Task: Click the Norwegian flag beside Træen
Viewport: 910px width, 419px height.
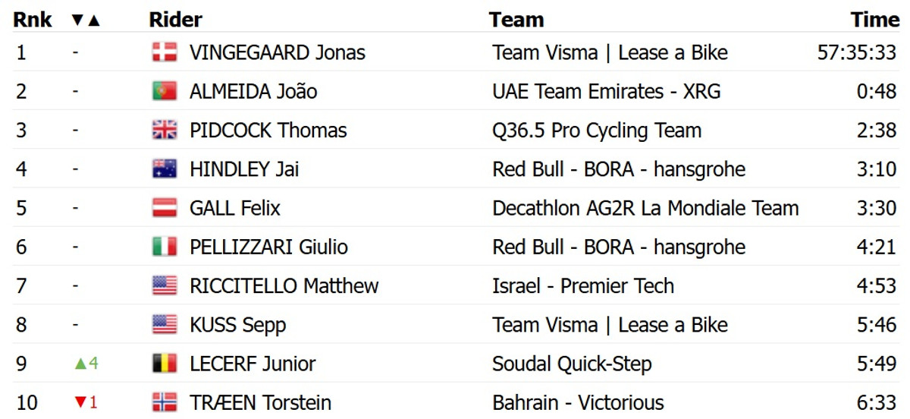Action: (x=165, y=402)
